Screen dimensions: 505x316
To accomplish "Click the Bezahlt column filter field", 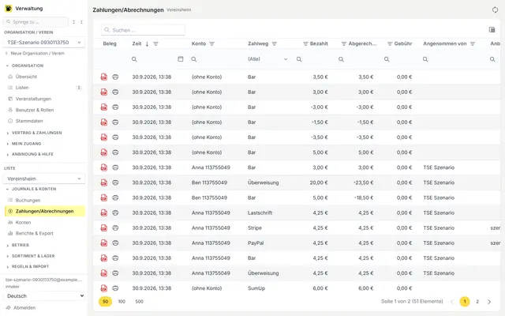I will [x=312, y=59].
